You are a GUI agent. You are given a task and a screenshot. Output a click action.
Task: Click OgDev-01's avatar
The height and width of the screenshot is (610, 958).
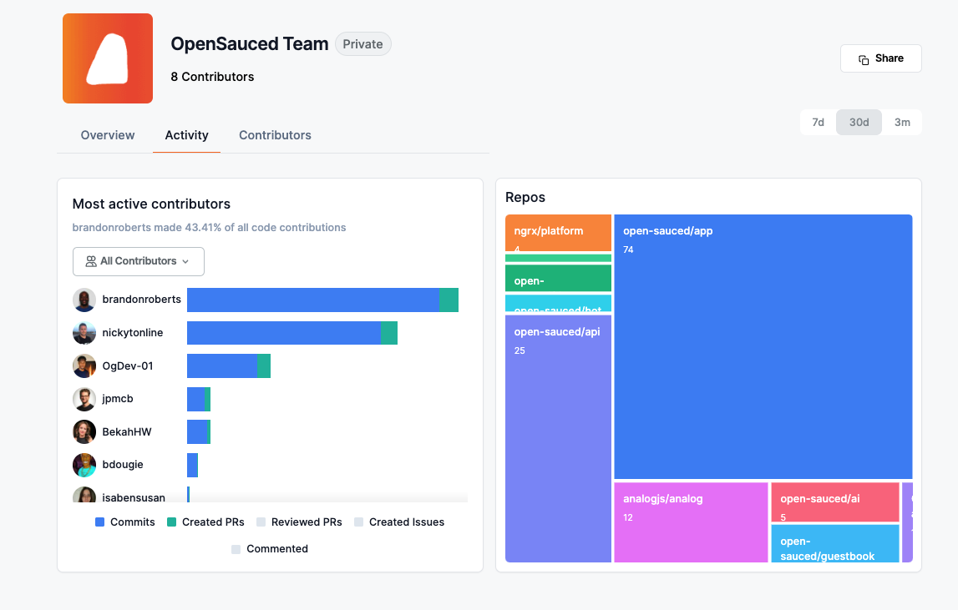[84, 366]
